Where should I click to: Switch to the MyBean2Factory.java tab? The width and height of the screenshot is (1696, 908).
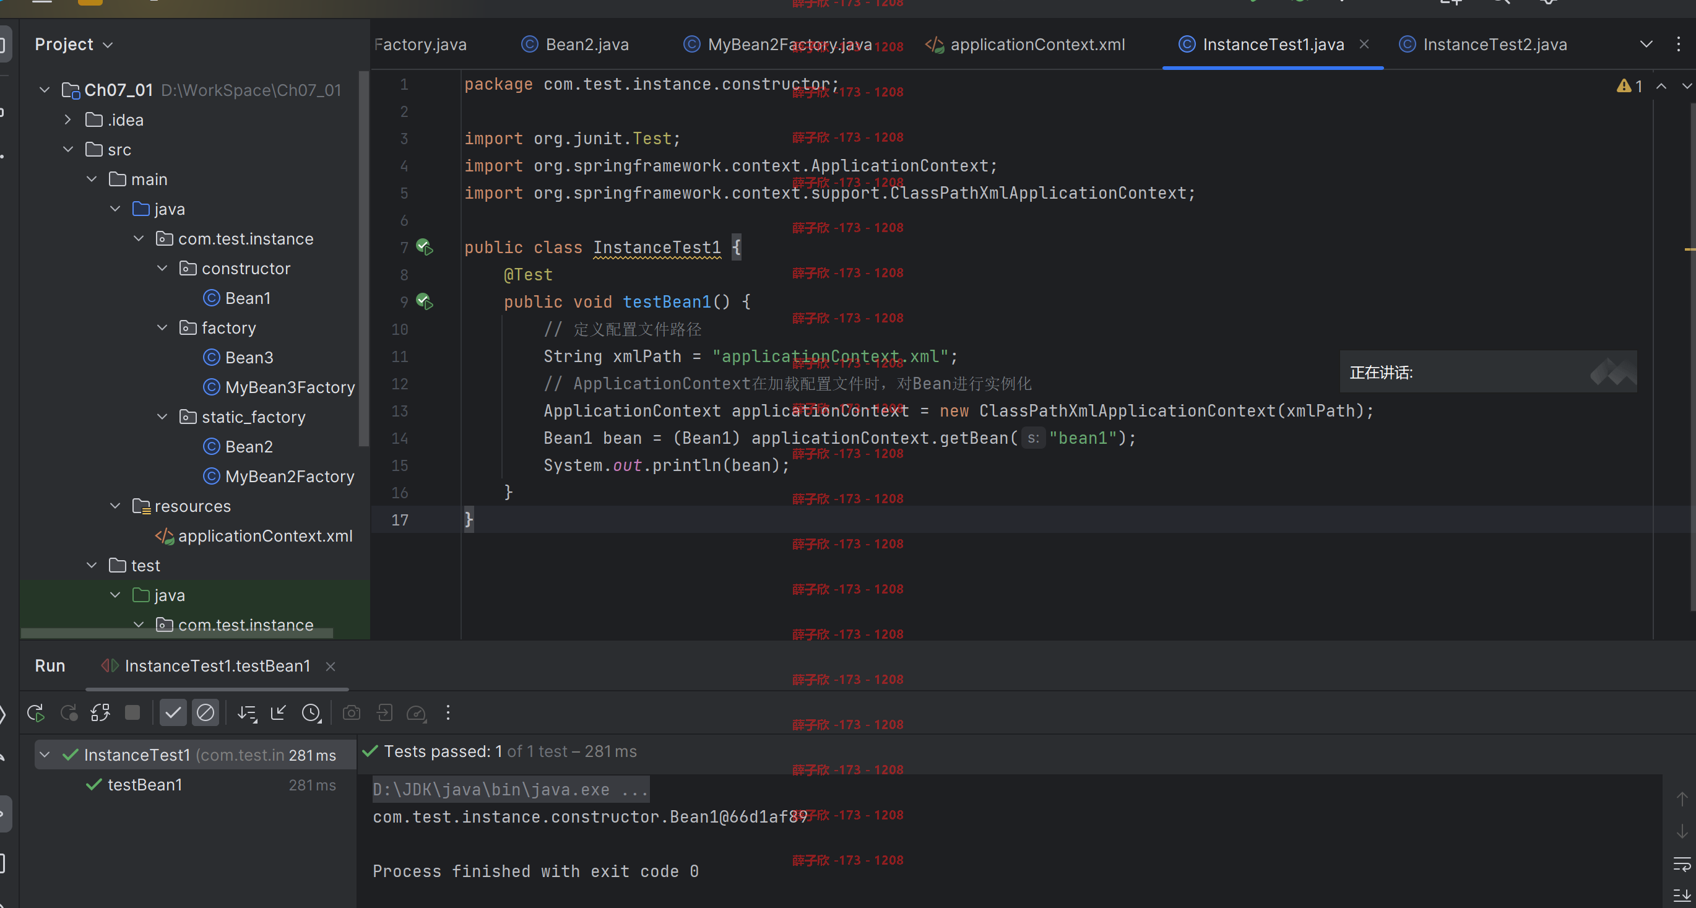pos(777,44)
